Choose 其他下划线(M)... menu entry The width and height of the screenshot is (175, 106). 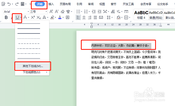tap(32, 66)
